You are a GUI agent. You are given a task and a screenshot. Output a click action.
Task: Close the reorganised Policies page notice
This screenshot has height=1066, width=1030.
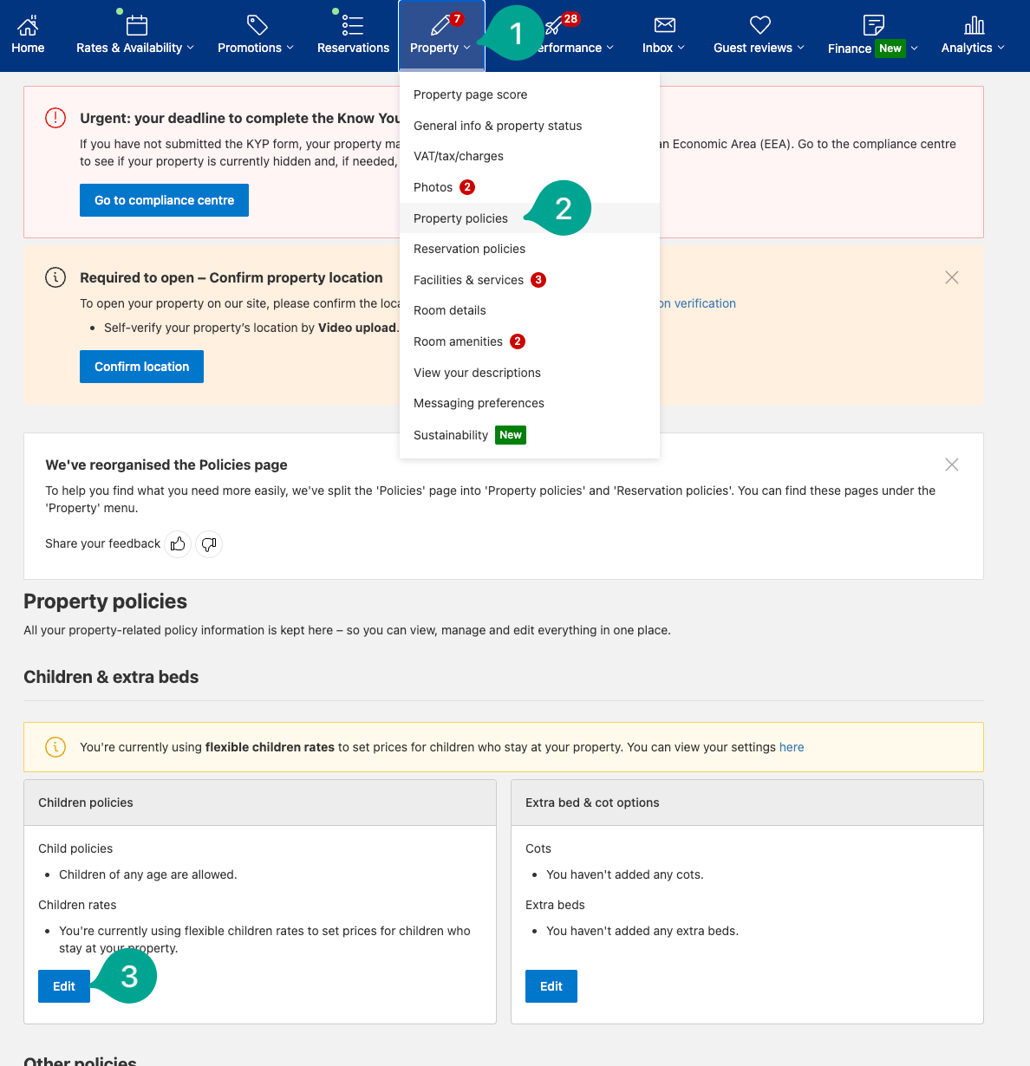tap(952, 465)
